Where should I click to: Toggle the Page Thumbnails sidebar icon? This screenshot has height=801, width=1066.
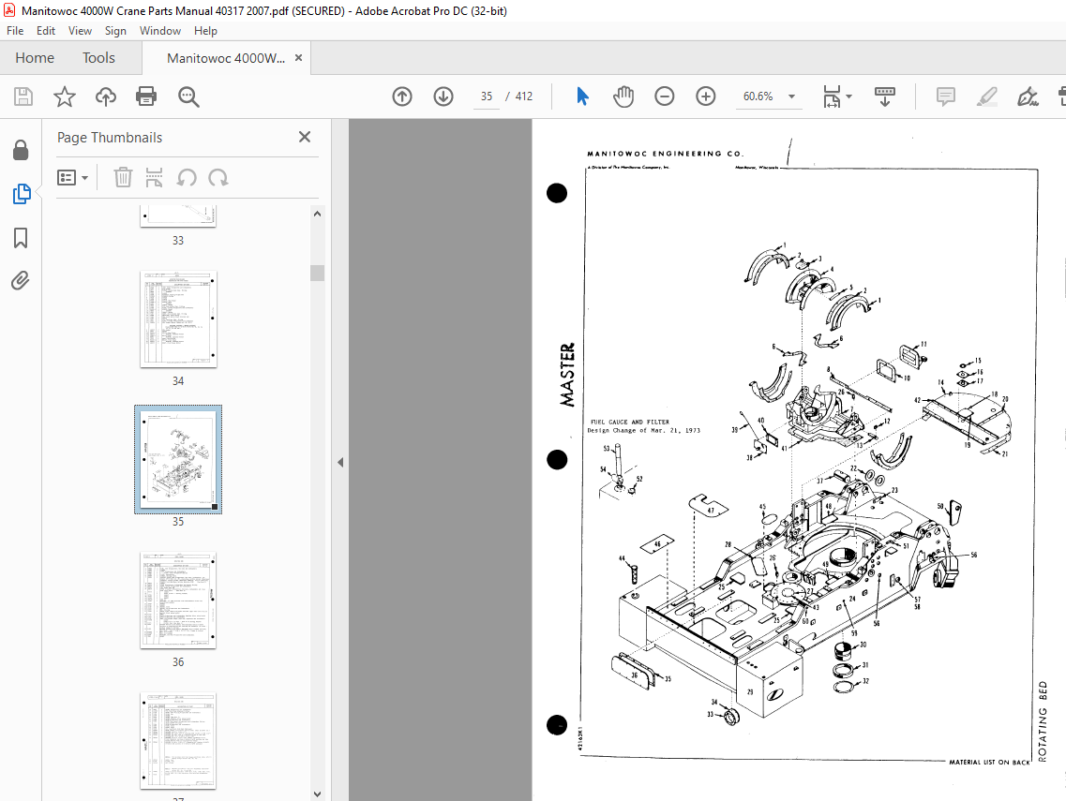click(21, 194)
